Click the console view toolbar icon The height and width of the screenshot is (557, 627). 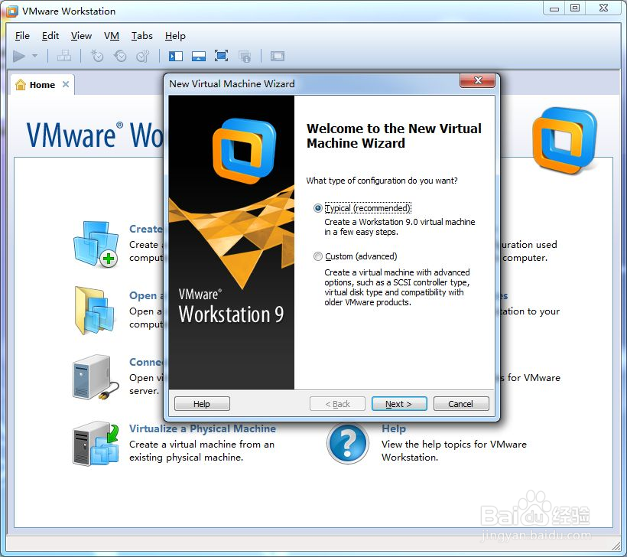coord(277,56)
